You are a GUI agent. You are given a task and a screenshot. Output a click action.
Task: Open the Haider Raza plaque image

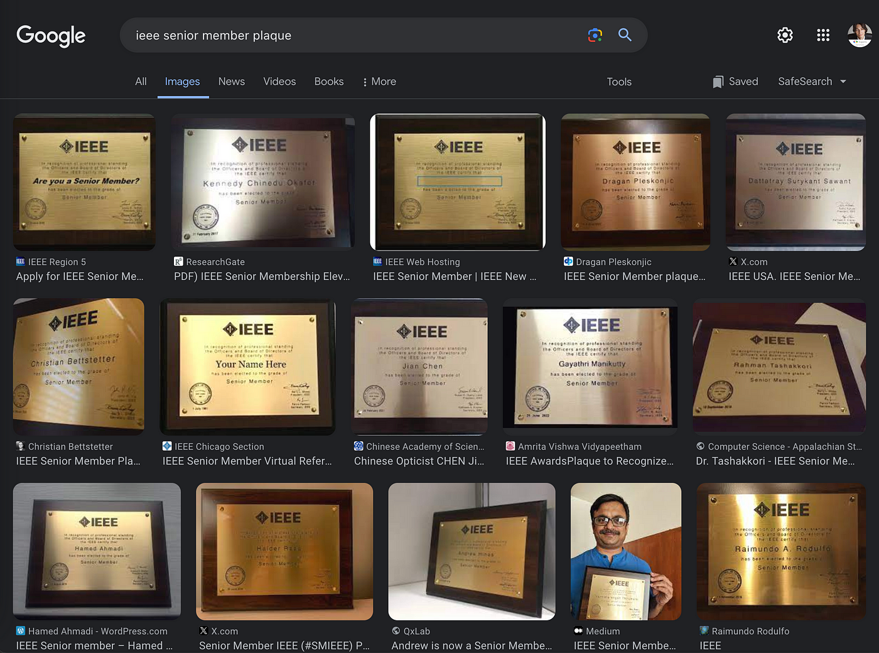(x=284, y=551)
